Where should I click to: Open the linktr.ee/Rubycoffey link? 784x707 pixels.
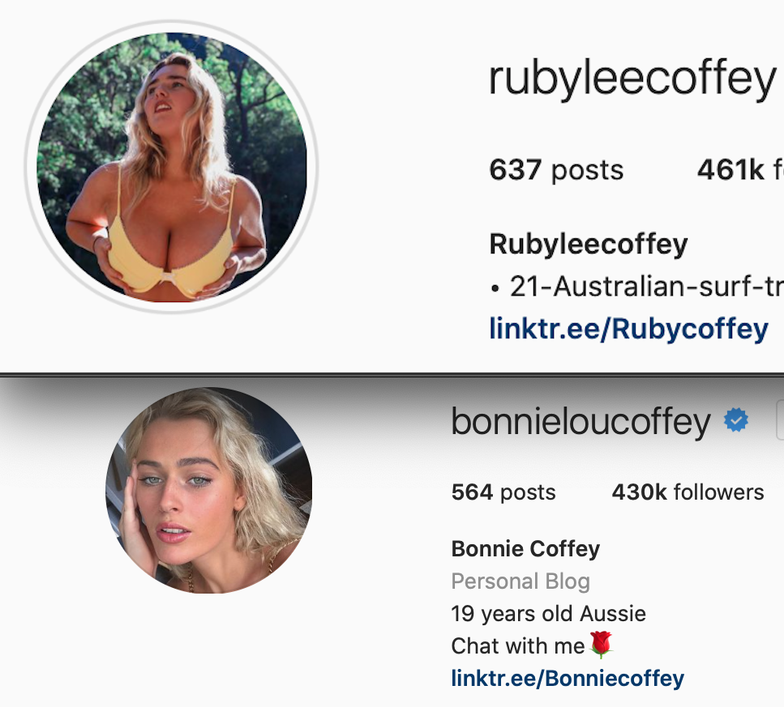[628, 329]
